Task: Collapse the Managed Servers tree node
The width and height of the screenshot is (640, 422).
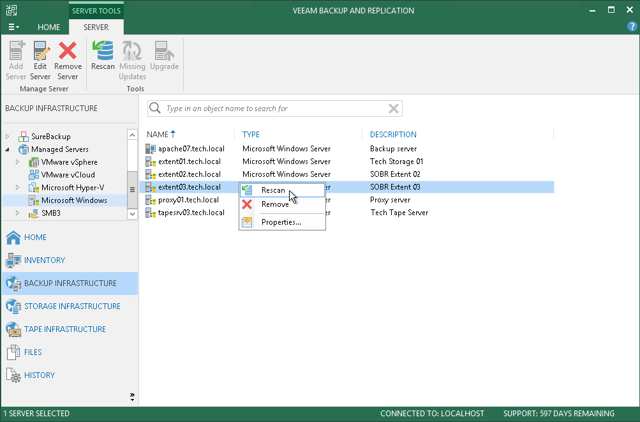Action: tap(8, 149)
